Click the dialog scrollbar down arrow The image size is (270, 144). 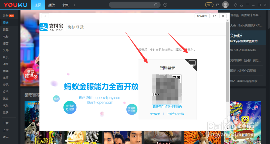click(x=227, y=128)
